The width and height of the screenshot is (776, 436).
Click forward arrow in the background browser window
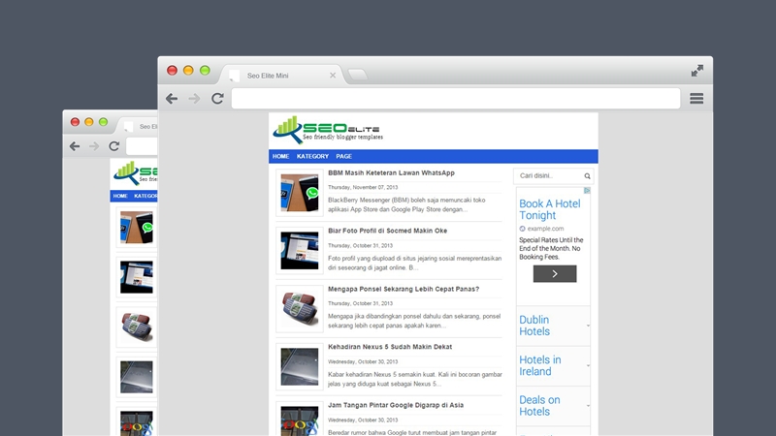[x=94, y=146]
